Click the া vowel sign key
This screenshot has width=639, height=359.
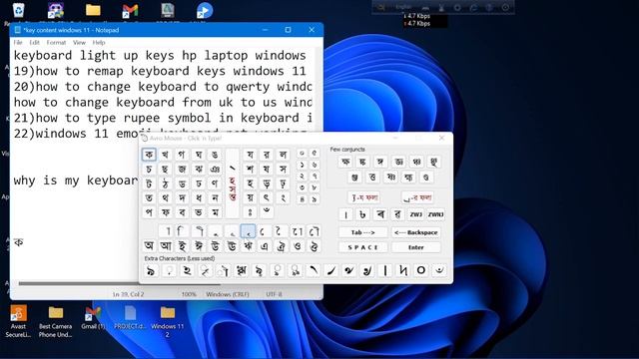coord(166,231)
